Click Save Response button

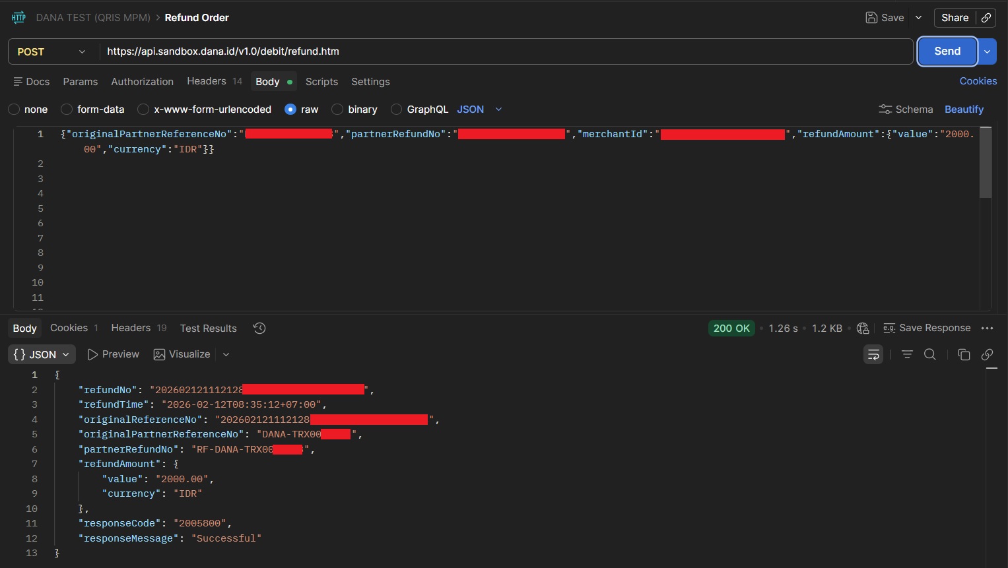click(x=927, y=329)
